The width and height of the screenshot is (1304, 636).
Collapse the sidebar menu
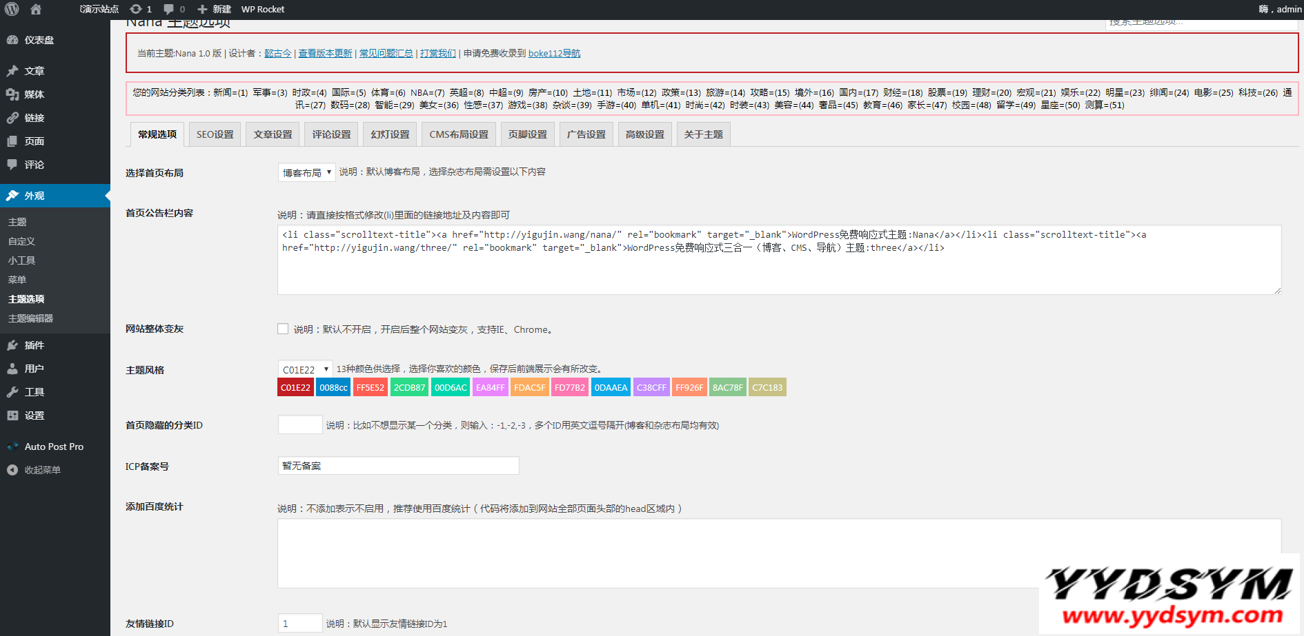34,470
